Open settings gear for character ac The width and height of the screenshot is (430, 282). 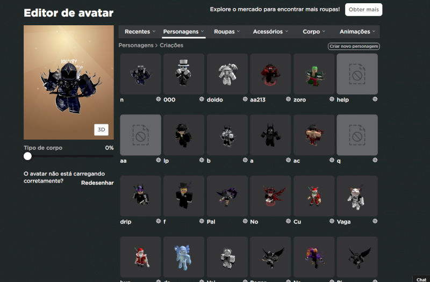332,160
